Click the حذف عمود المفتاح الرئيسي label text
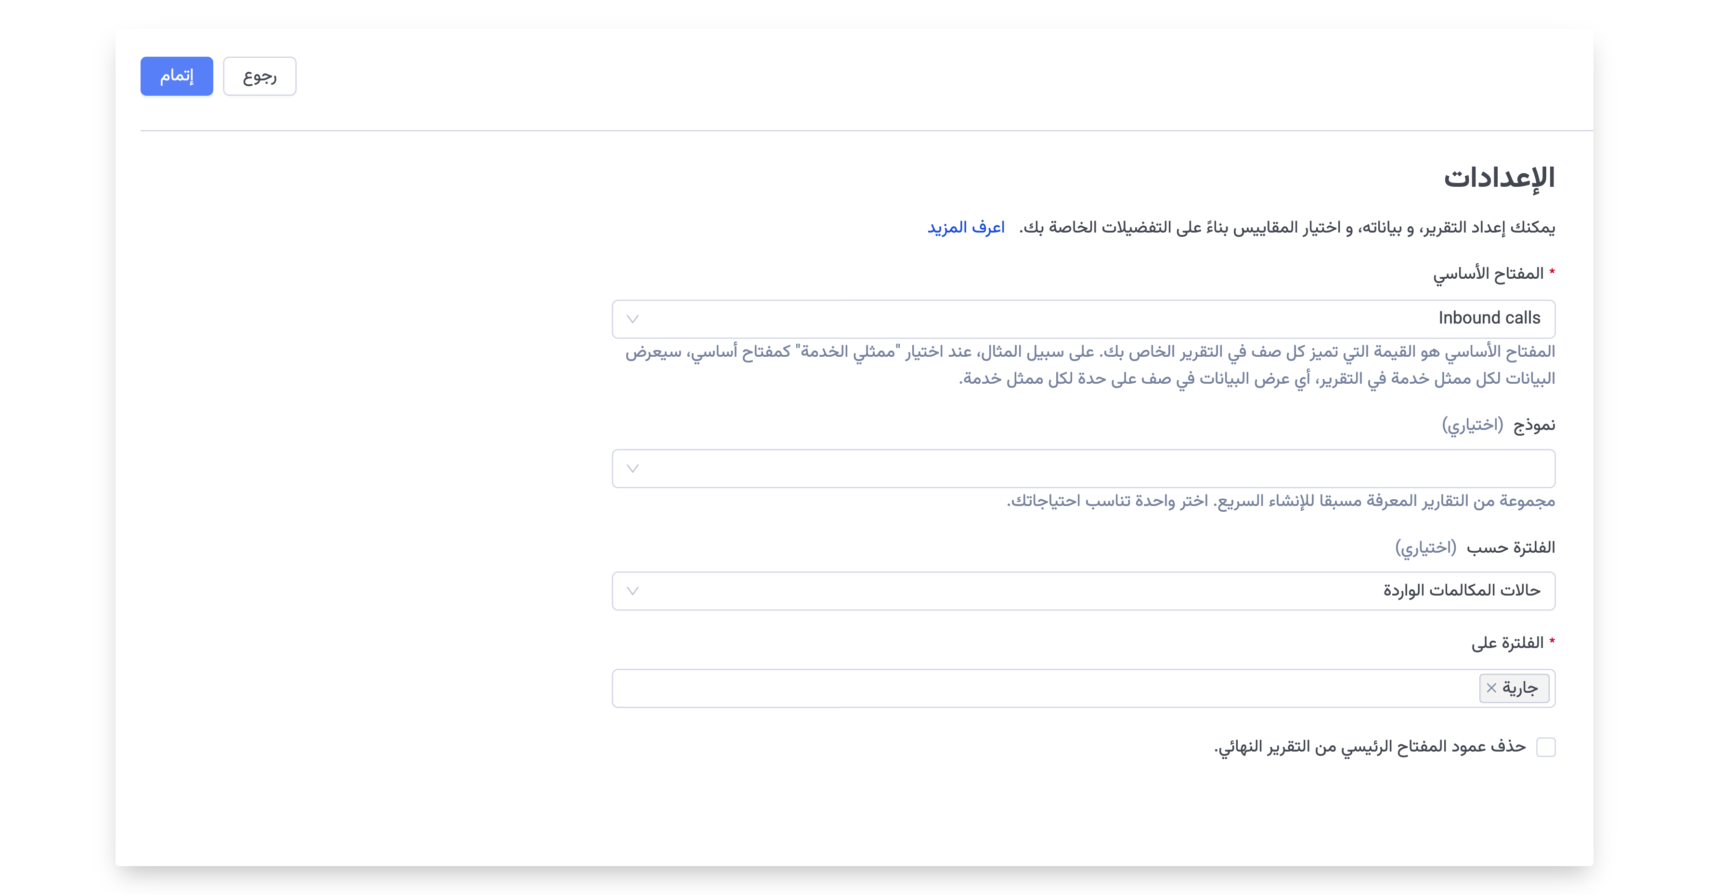The height and width of the screenshot is (895, 1709). (1370, 747)
